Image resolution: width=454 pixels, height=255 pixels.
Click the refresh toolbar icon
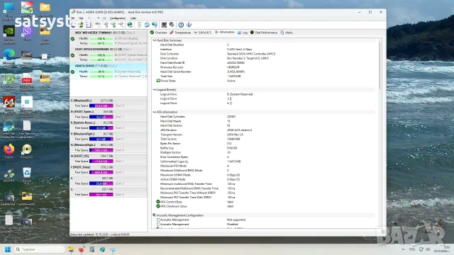[x=73, y=25]
